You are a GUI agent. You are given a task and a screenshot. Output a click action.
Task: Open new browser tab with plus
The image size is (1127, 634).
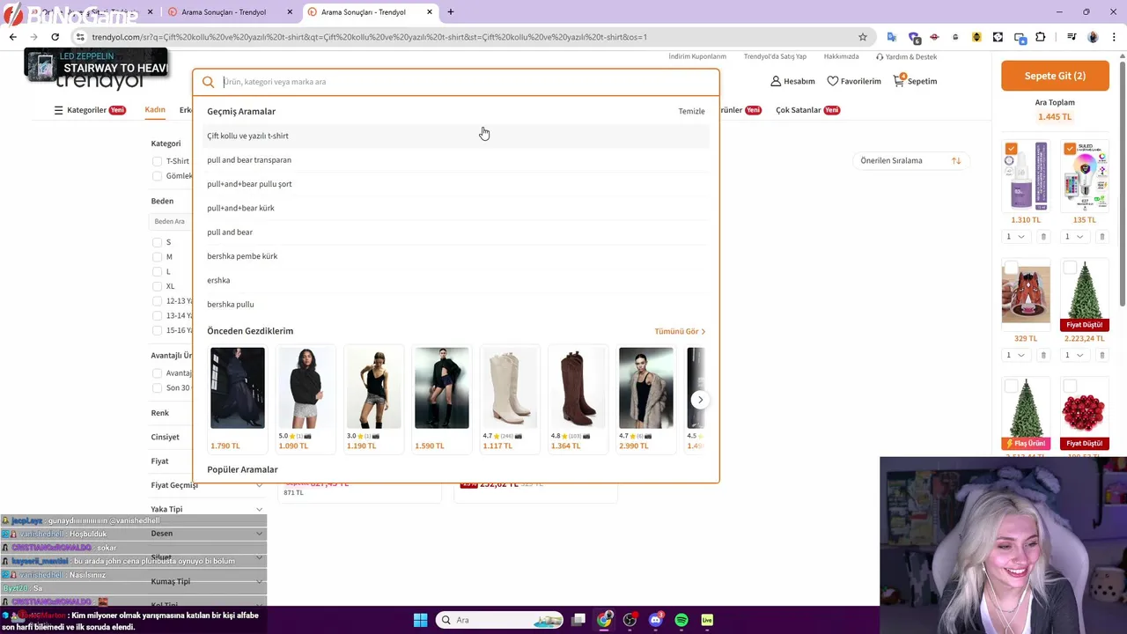pos(451,12)
